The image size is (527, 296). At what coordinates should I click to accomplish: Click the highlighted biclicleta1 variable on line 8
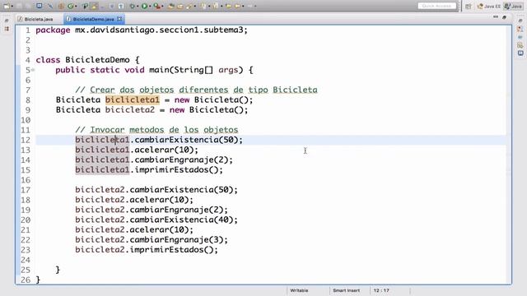[x=132, y=99]
